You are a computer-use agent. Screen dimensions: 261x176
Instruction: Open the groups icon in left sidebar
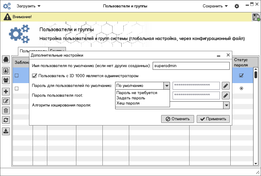(x=6, y=80)
